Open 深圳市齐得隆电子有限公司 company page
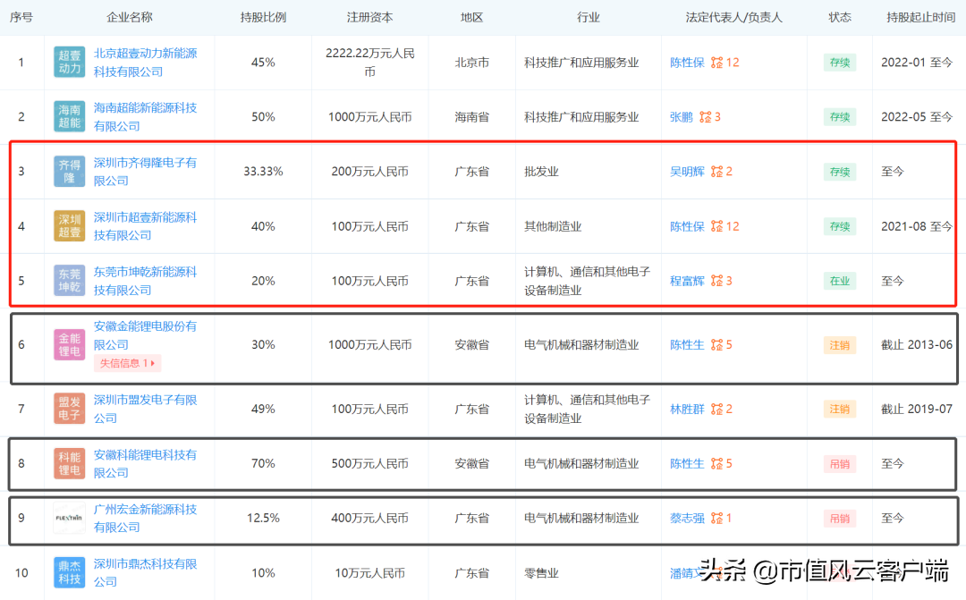Image resolution: width=966 pixels, height=600 pixels. click(x=146, y=172)
